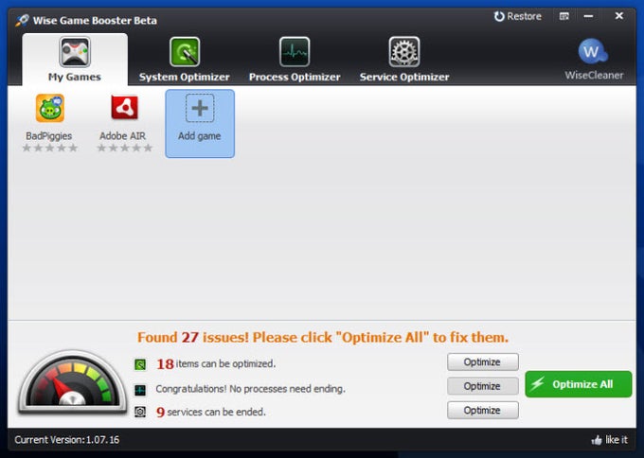Click the Add game tile
Screen dimensions: 644x458
200,124
